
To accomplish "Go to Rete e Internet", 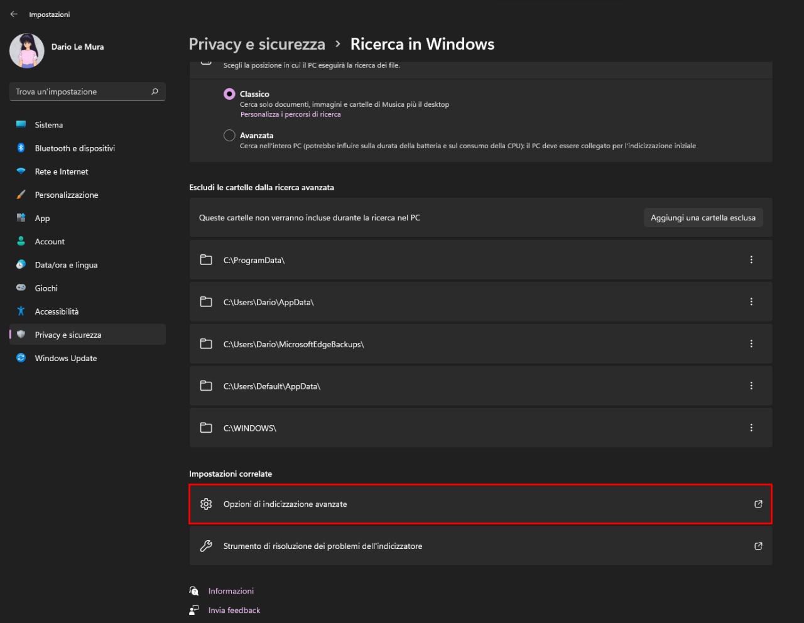I will [x=87, y=171].
